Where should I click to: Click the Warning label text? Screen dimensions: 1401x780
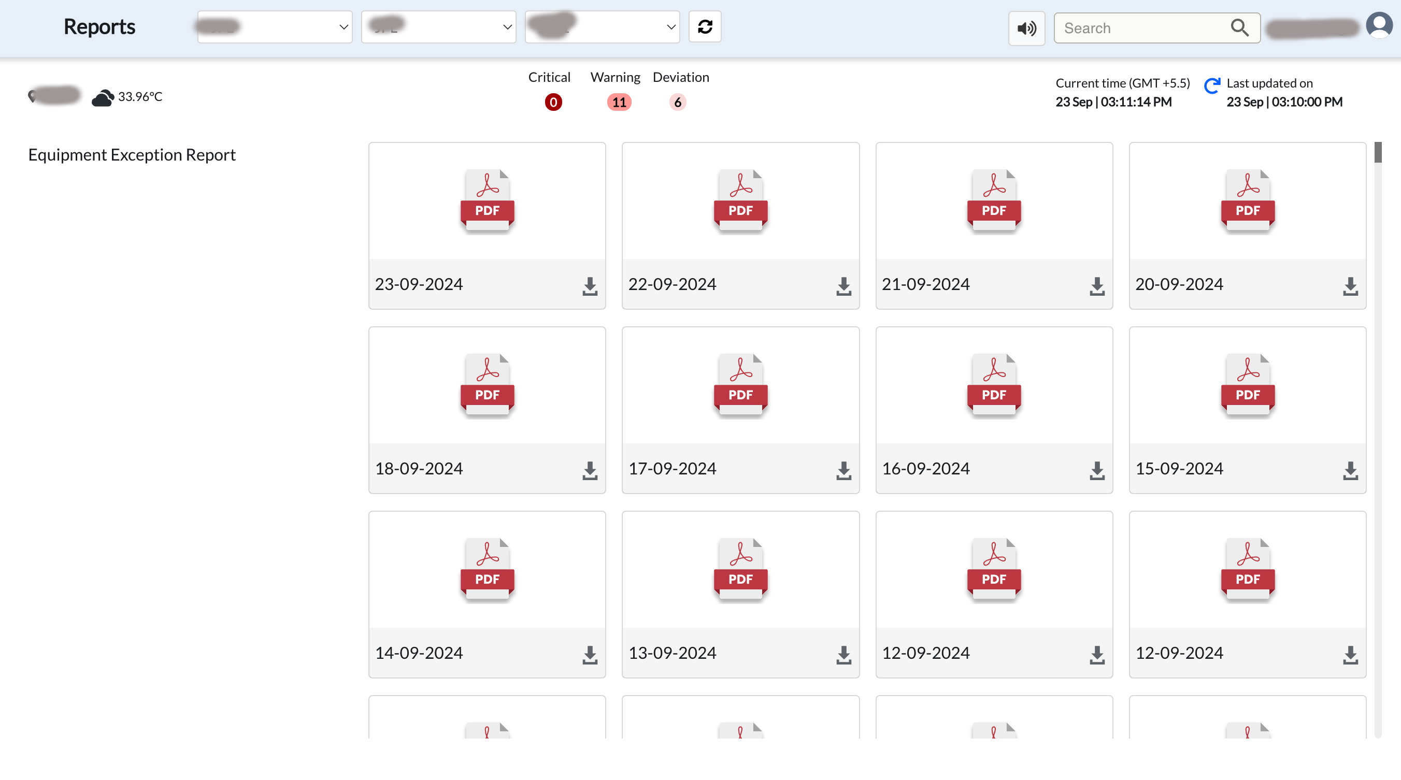pos(615,77)
